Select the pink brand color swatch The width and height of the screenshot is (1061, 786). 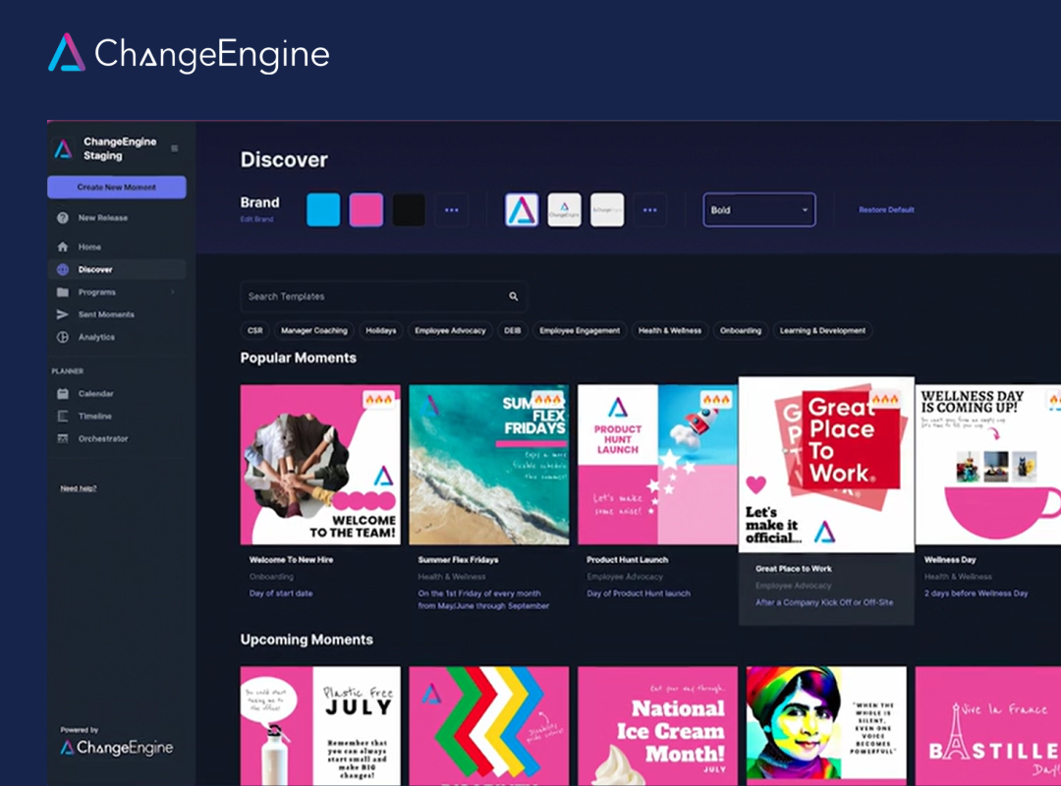(366, 210)
